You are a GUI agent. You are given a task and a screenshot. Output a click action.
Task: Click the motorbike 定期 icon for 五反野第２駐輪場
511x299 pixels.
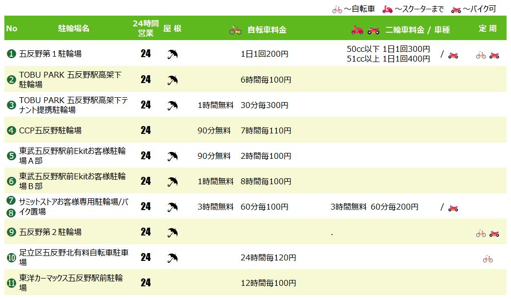494,233
